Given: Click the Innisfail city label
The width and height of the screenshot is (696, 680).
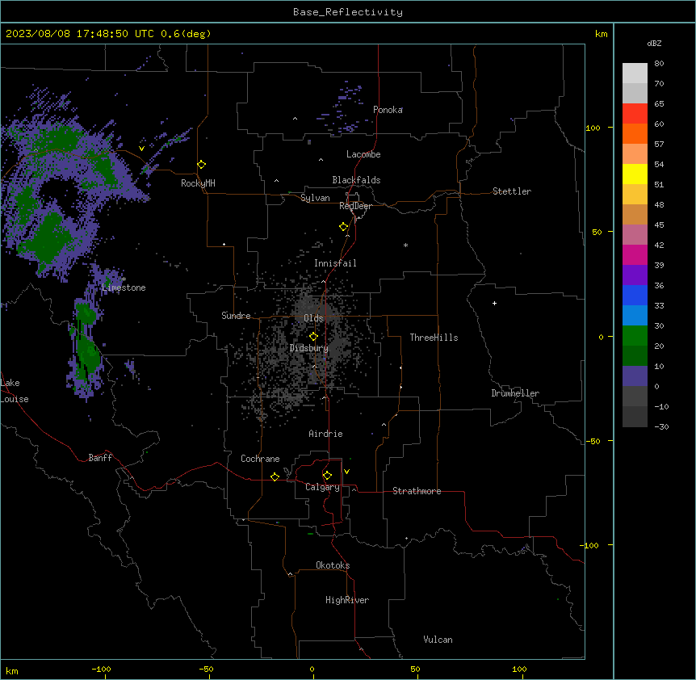Looking at the screenshot, I should coord(335,263).
